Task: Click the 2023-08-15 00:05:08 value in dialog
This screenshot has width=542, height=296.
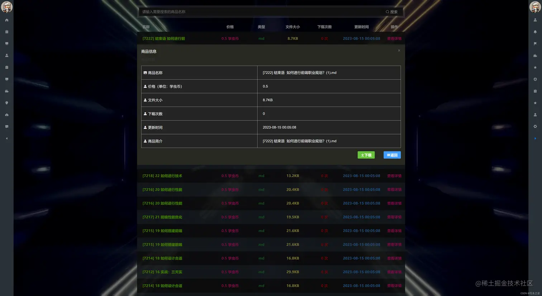Action: pyautogui.click(x=279, y=127)
